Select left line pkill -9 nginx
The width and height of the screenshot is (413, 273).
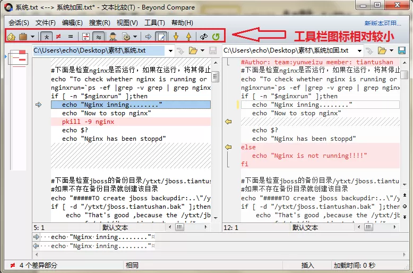pyautogui.click(x=131, y=122)
